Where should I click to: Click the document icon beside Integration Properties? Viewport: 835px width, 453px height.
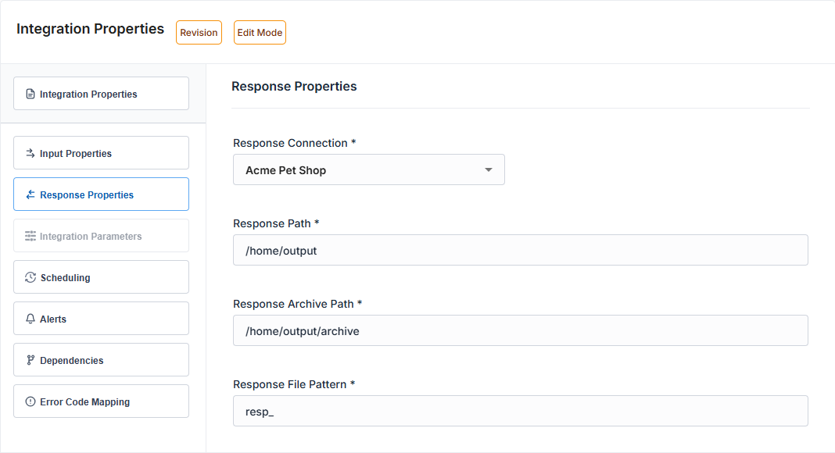(30, 95)
